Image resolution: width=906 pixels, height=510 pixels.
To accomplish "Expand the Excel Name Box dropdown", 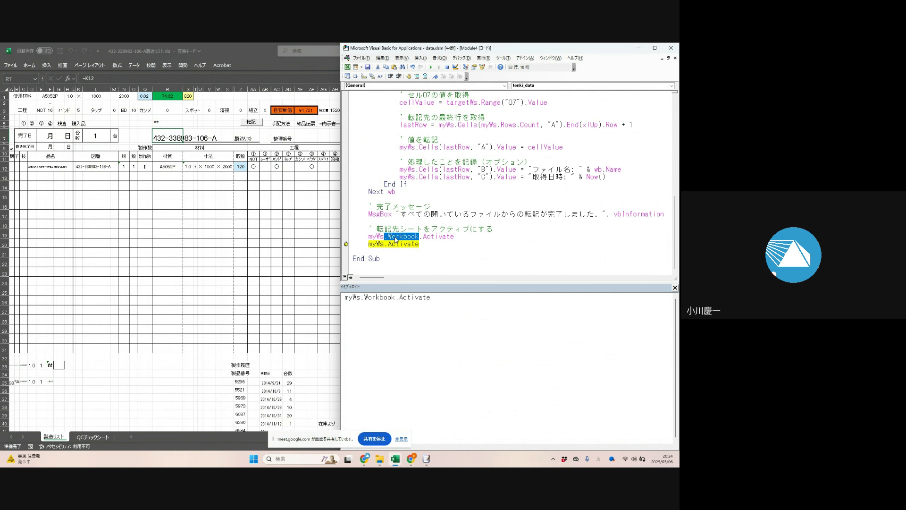I will pyautogui.click(x=35, y=79).
